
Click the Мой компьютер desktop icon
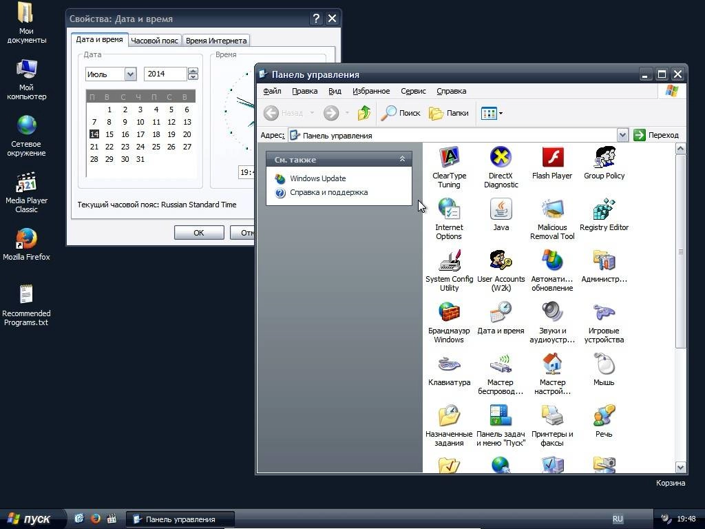(26, 80)
